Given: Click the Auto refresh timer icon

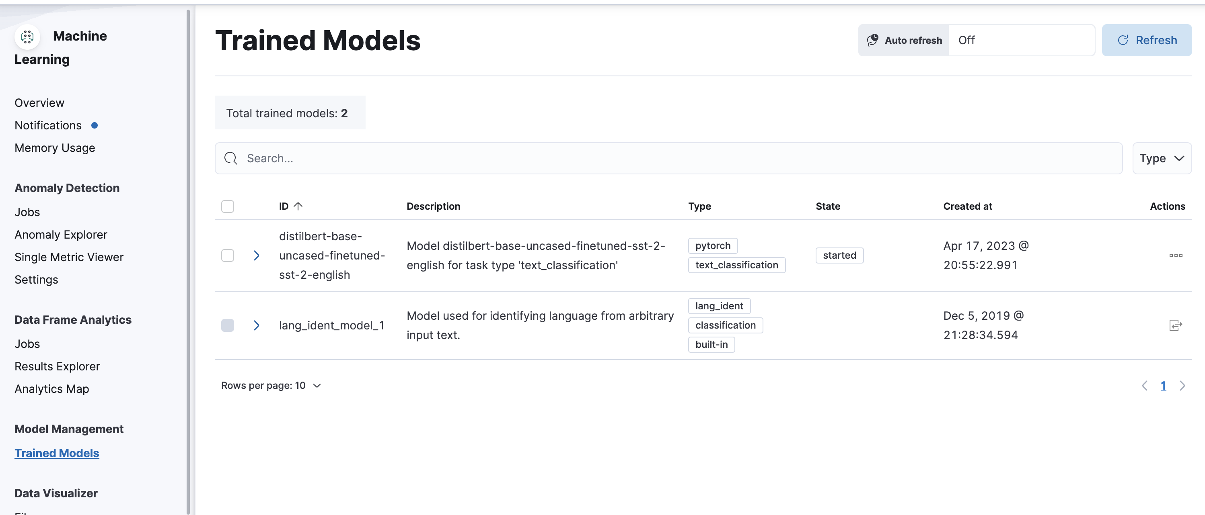Looking at the screenshot, I should click(872, 40).
